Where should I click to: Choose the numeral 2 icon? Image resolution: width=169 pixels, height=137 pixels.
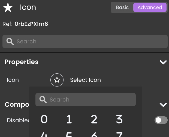tap(94, 119)
